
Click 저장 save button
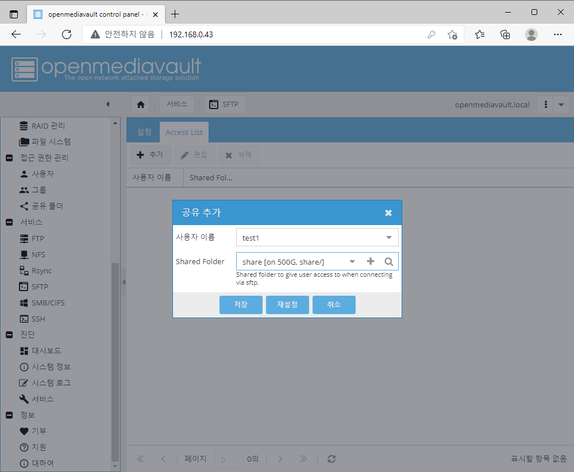click(241, 305)
